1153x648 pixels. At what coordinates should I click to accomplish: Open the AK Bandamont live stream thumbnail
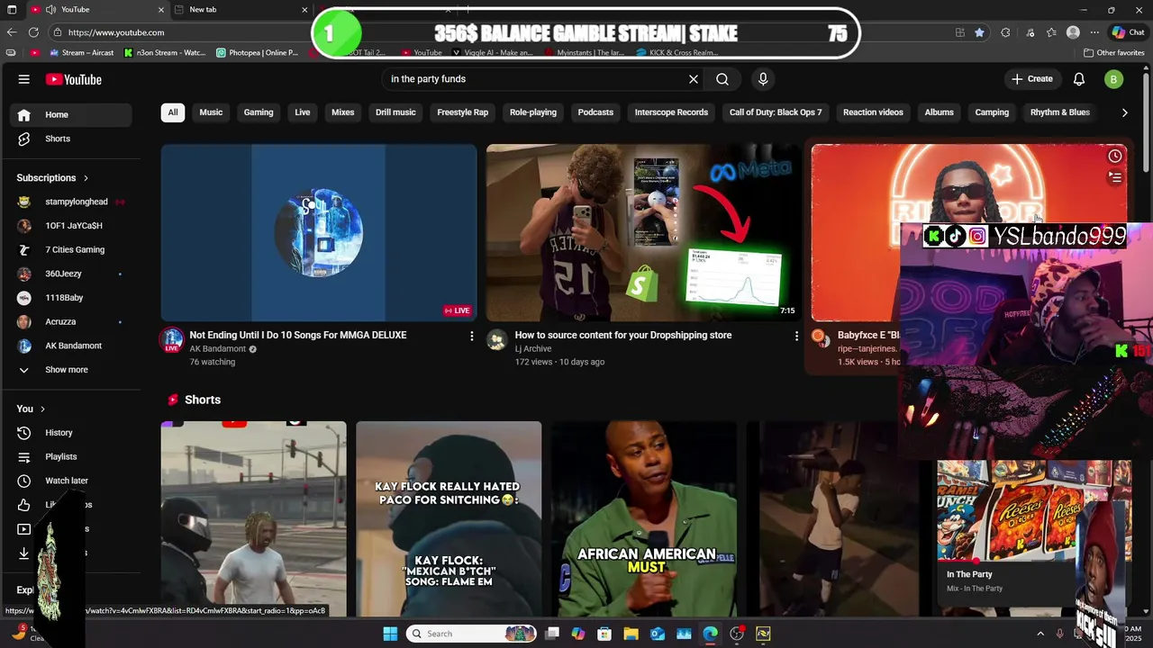pos(319,232)
